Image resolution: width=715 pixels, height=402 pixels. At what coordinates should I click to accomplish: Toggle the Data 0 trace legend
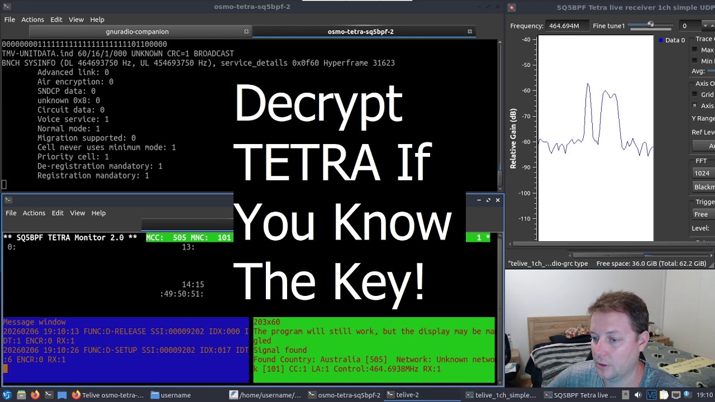pyautogui.click(x=672, y=40)
